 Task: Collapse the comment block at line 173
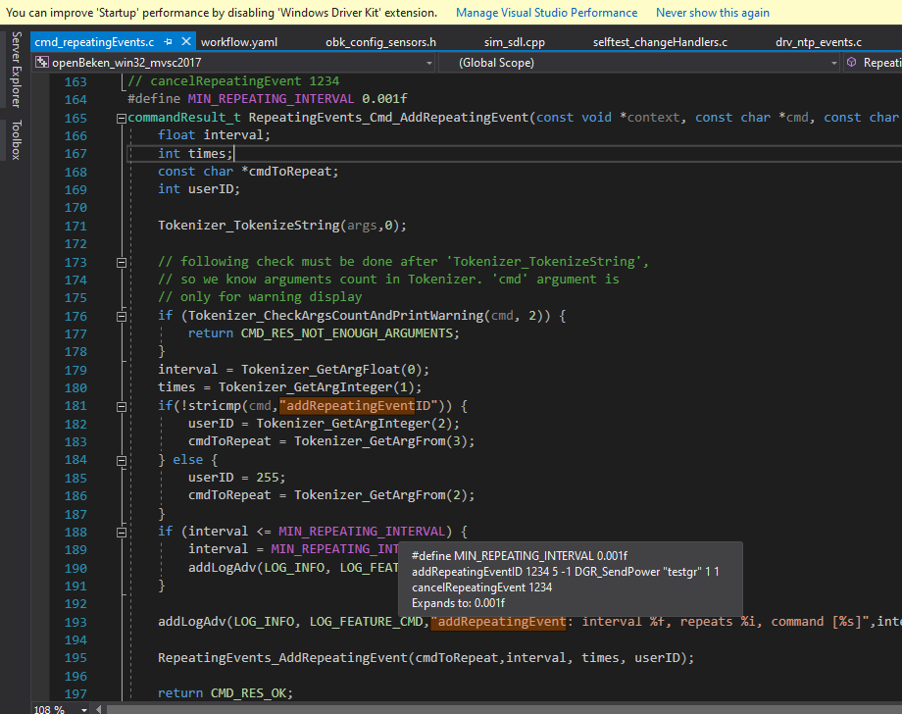point(122,263)
